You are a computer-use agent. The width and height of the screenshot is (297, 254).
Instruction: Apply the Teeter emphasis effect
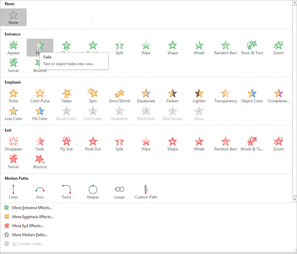(67, 96)
